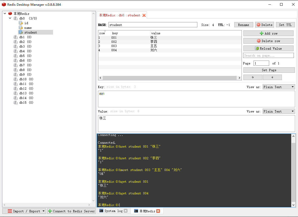Go to the next page of hash rows
Screen dimensions: 298x217
pyautogui.click(x=272, y=77)
